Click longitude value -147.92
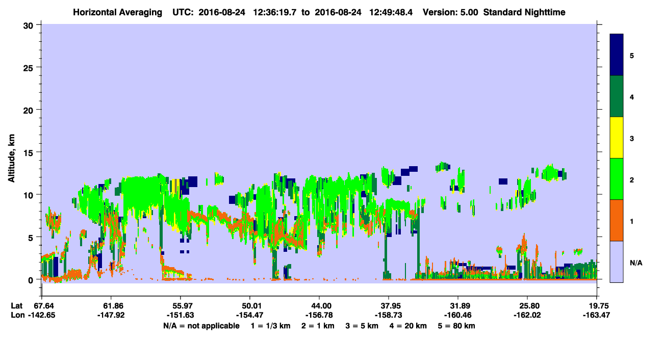The height and width of the screenshot is (340, 663). pos(111,315)
